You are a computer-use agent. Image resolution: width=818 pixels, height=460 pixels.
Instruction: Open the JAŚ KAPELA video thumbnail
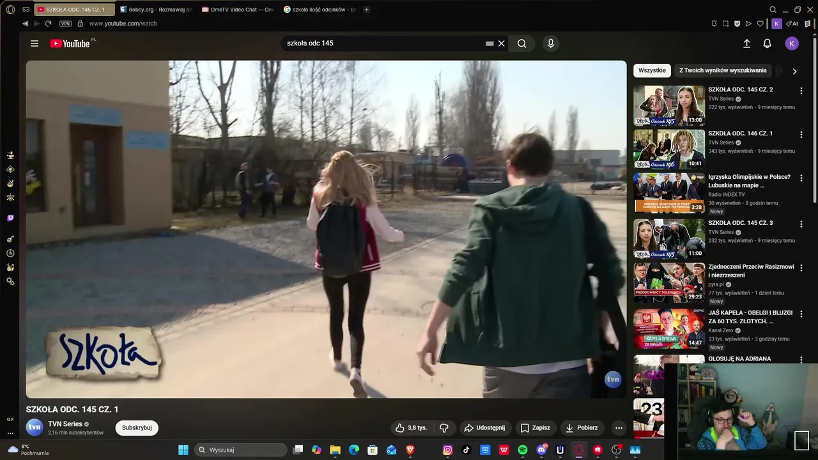pyautogui.click(x=669, y=329)
